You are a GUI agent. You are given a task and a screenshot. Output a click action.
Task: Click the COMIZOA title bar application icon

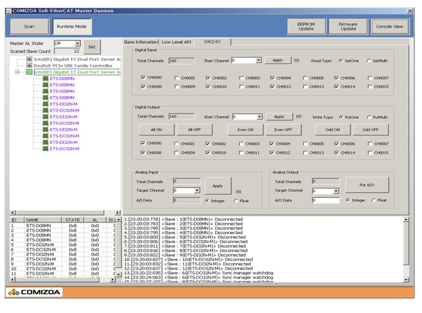9,11
